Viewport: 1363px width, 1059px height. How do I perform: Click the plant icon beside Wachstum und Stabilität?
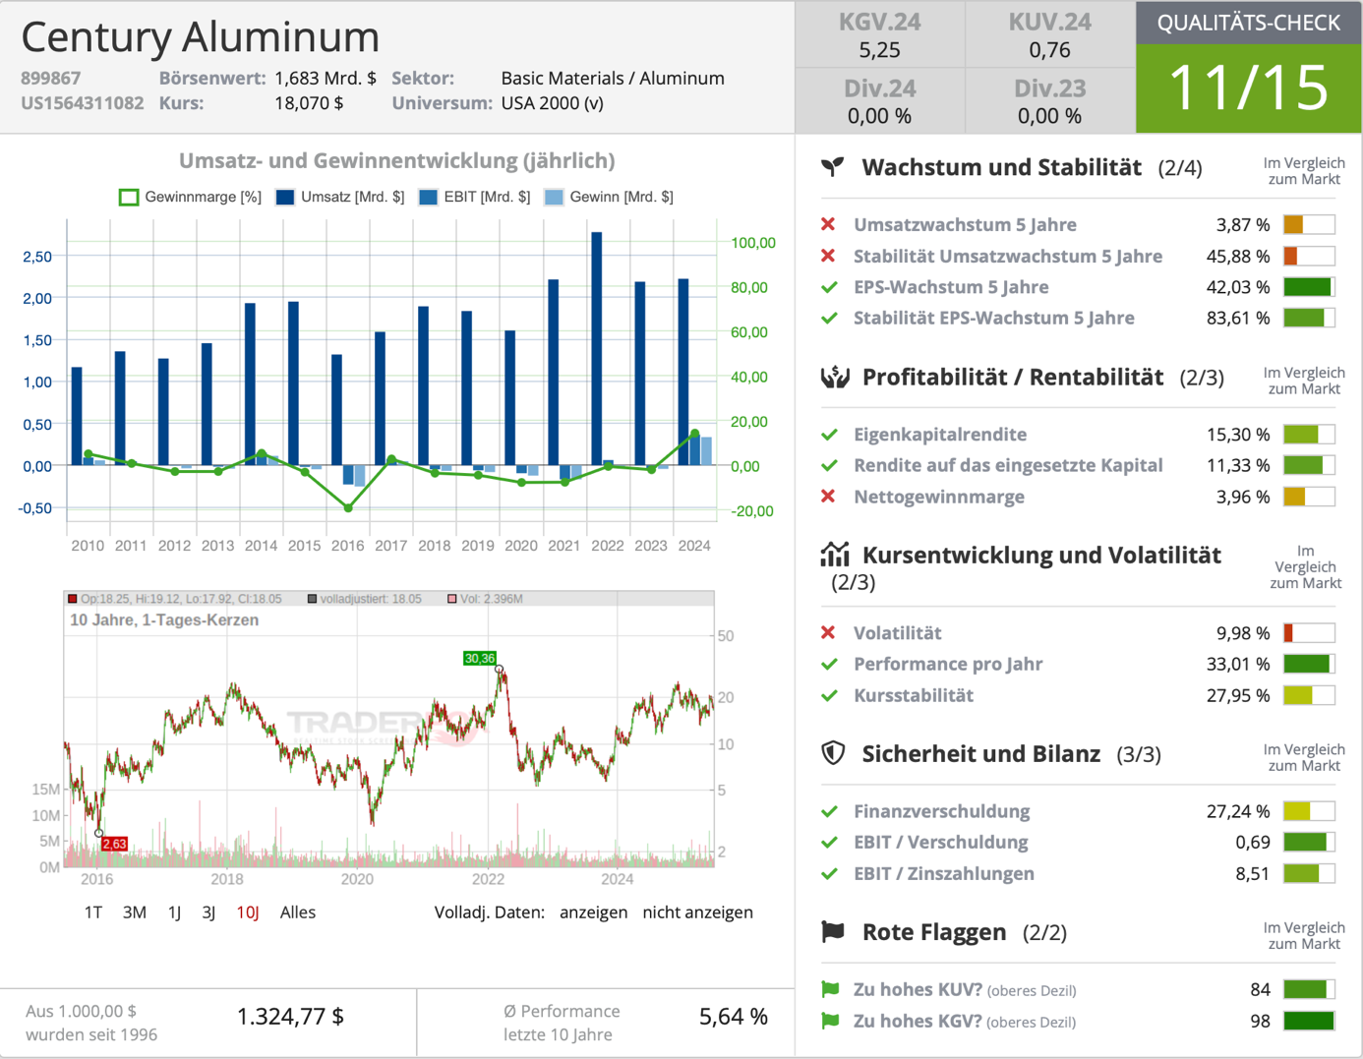[833, 167]
